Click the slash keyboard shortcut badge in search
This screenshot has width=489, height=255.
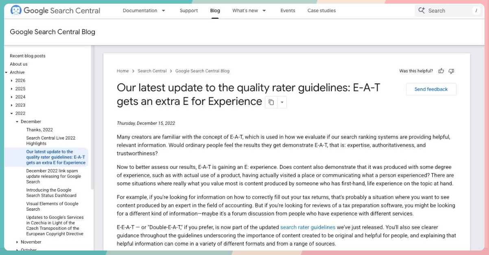pos(476,11)
